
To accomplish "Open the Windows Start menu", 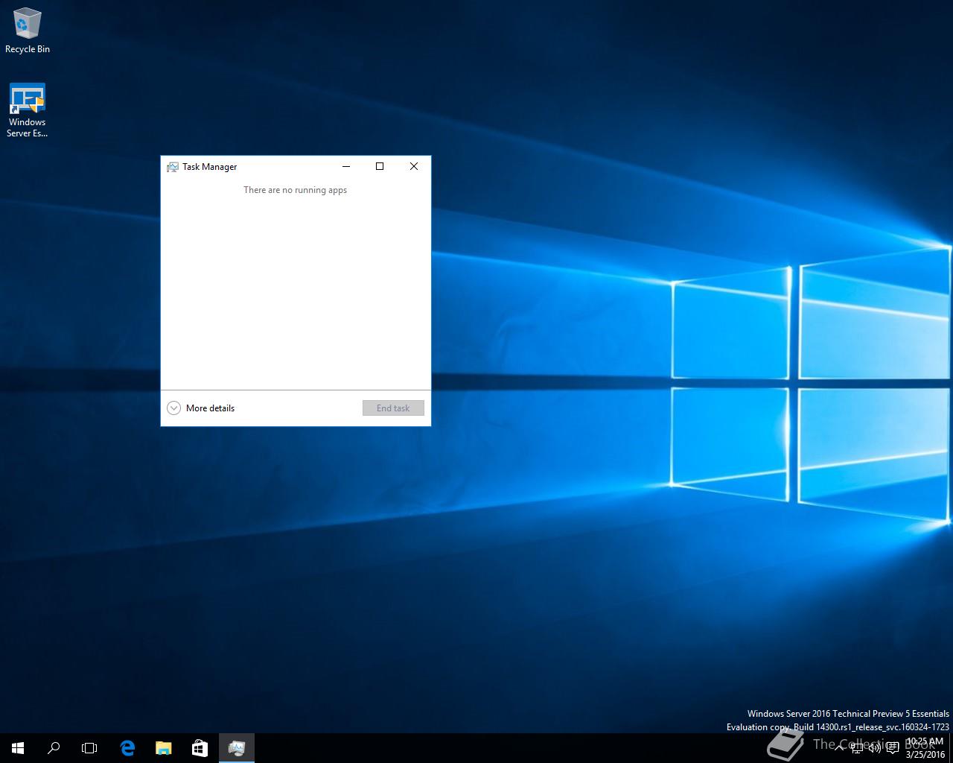I will tap(18, 747).
